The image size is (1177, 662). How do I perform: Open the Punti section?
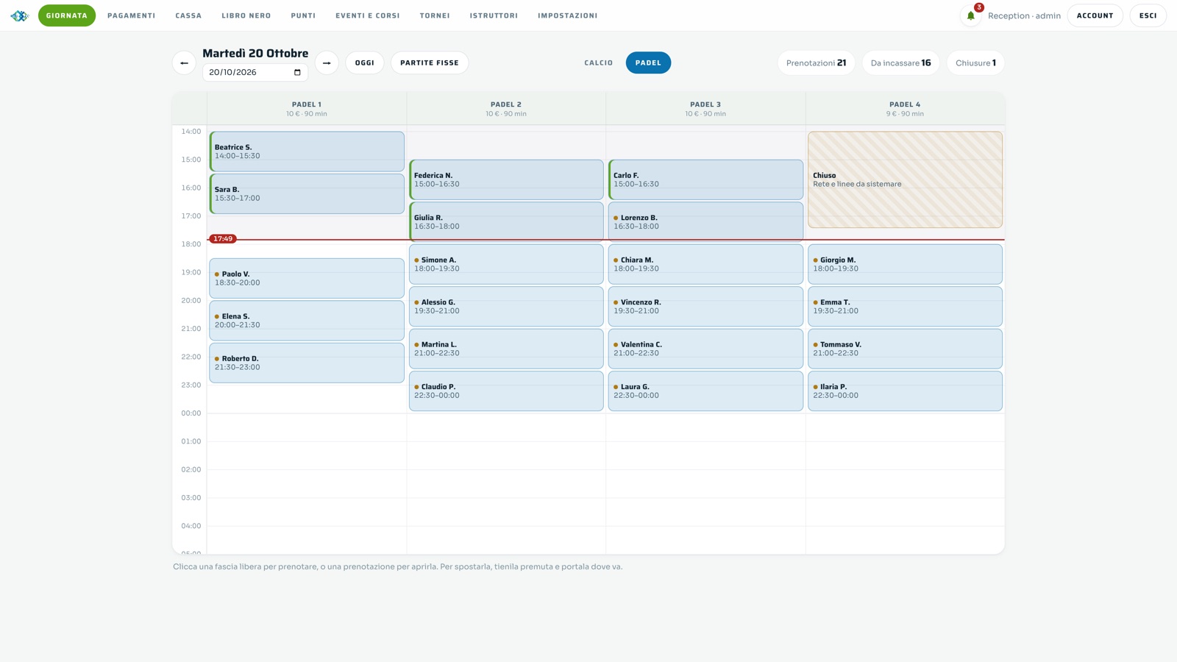303,15
